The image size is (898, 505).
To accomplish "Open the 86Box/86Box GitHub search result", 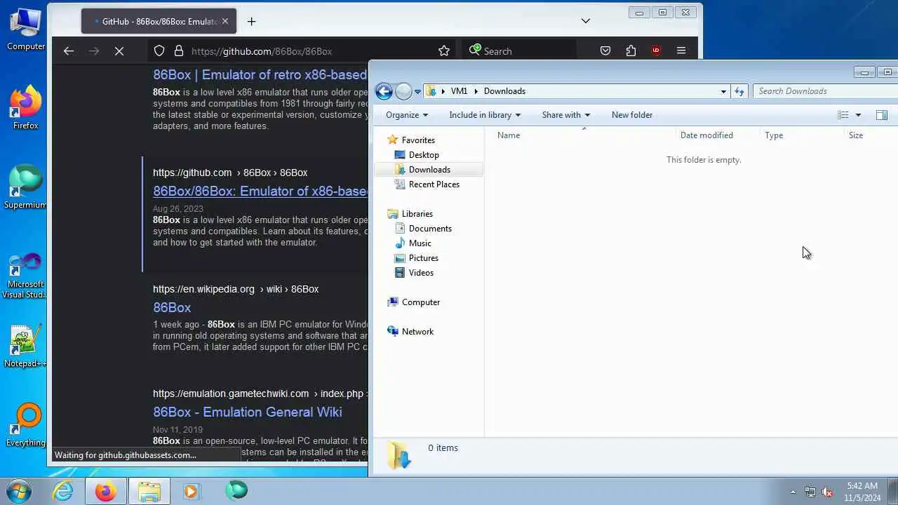I will [260, 191].
